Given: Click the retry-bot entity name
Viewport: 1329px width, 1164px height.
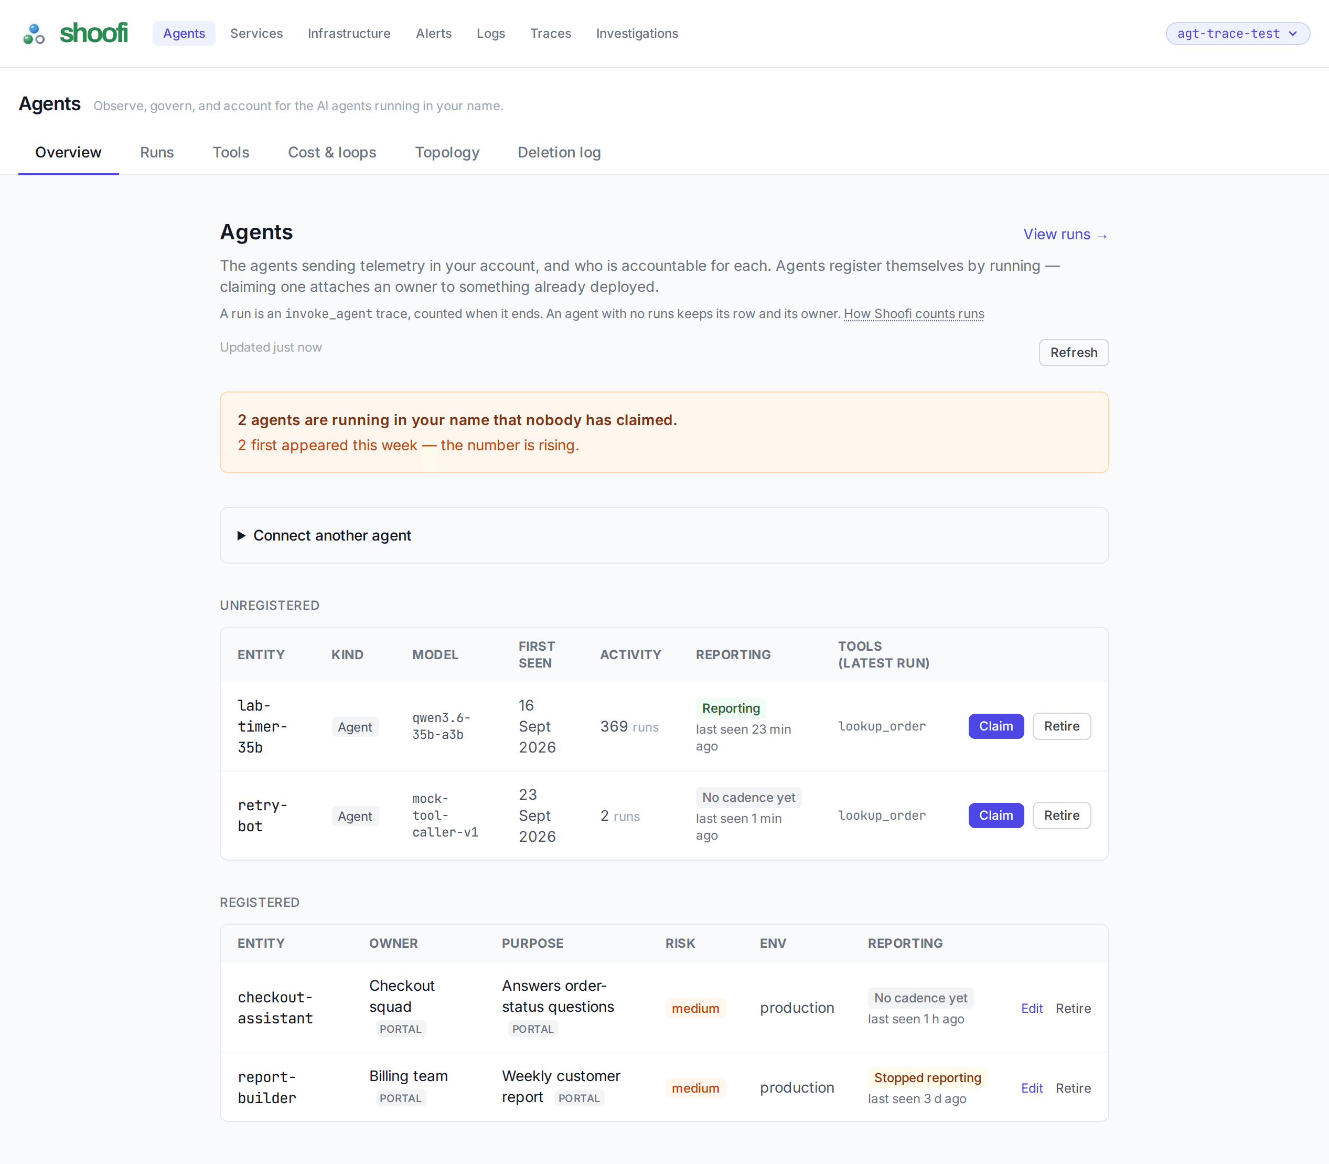Looking at the screenshot, I should pyautogui.click(x=262, y=815).
